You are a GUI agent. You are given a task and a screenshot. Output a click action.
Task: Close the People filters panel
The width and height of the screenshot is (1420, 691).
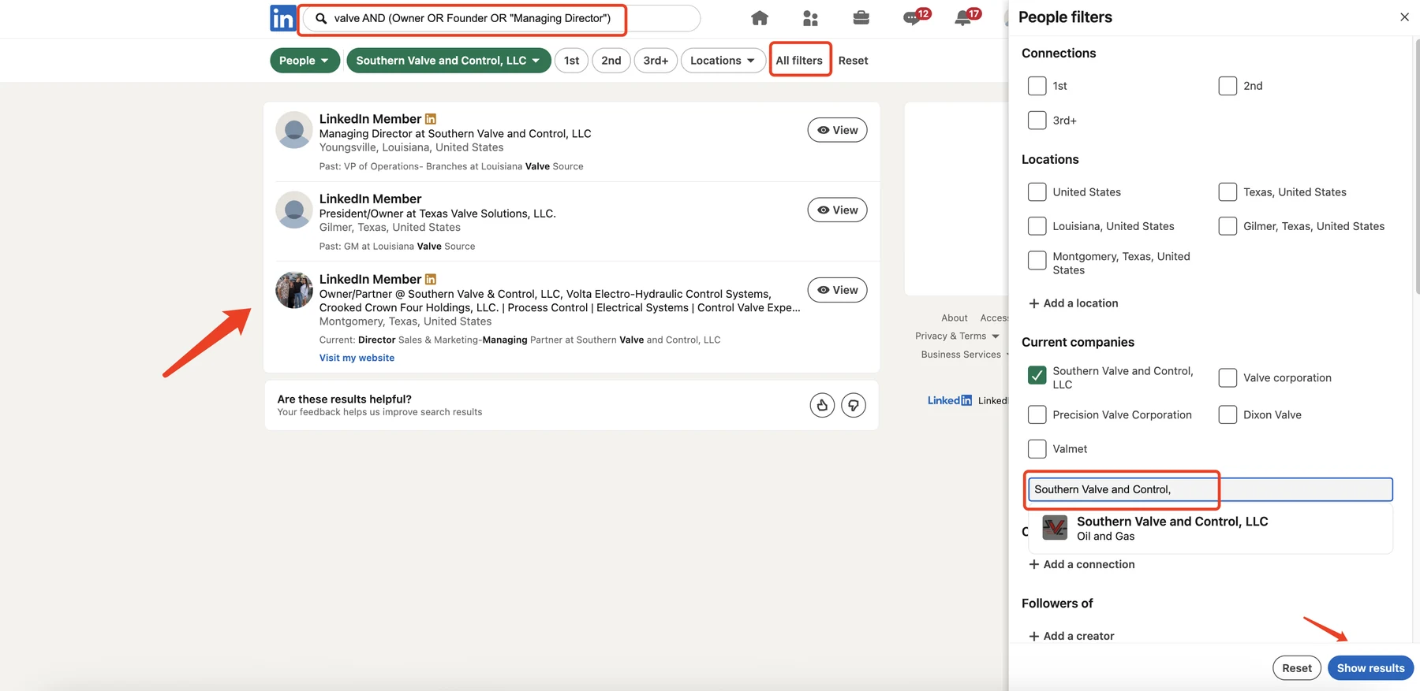pyautogui.click(x=1404, y=17)
